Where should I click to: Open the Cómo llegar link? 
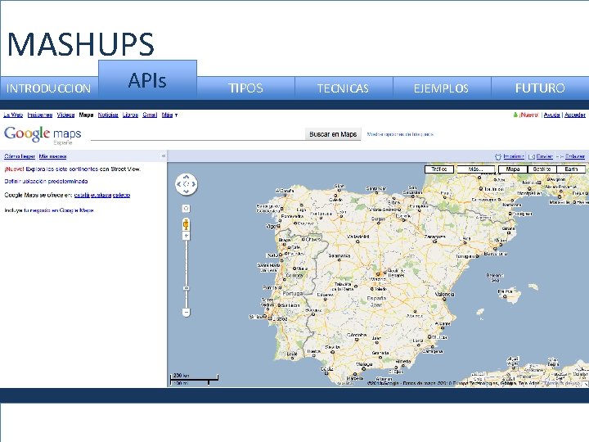pos(20,156)
